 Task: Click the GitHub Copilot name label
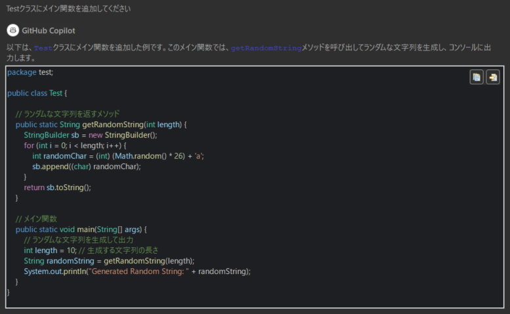click(49, 30)
